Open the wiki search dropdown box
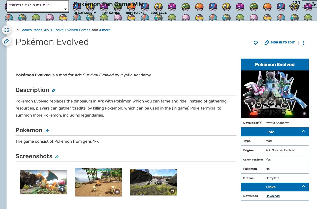This screenshot has height=209, width=317. [38, 6]
